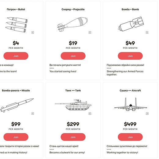The width and height of the screenshot is (159, 159).
Task: Join the $299 per month Tank tier
Action: 73,137
